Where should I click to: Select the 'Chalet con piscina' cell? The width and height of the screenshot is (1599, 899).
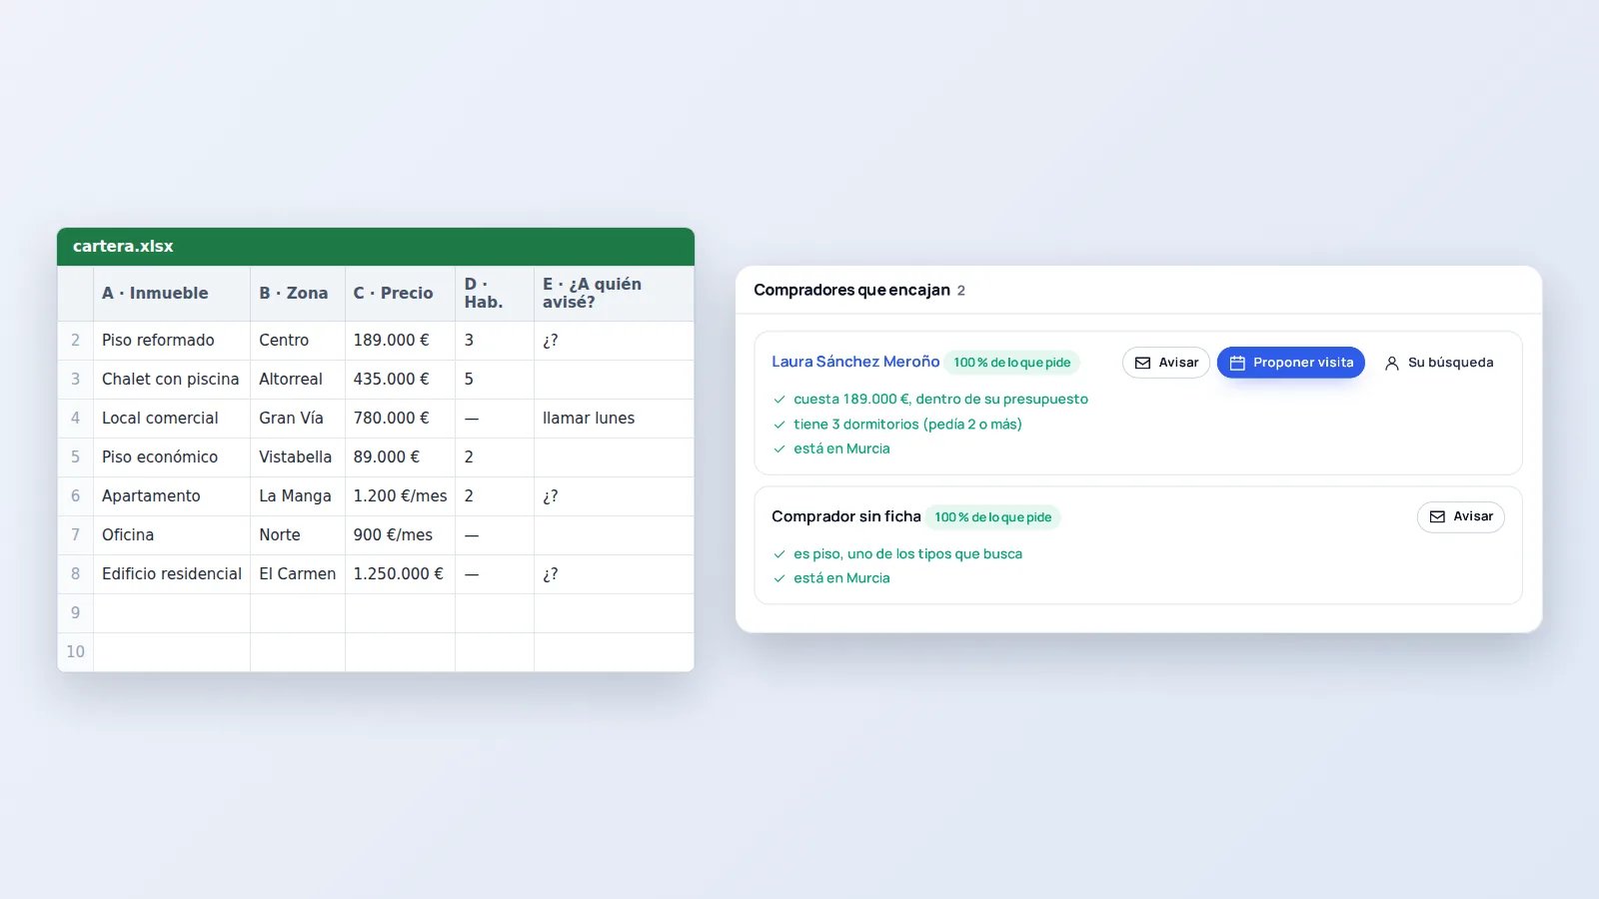click(172, 380)
